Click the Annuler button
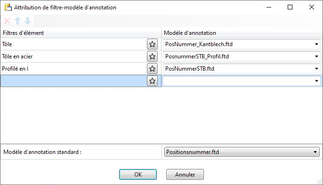Screen dimensions: 323x185 pyautogui.click(x=185, y=175)
